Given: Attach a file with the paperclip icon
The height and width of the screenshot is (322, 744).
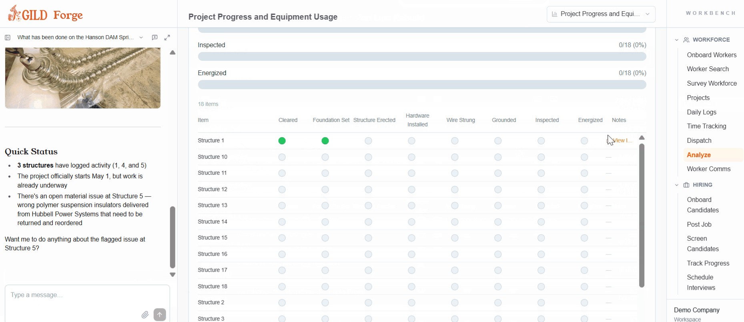Looking at the screenshot, I should coord(145,315).
